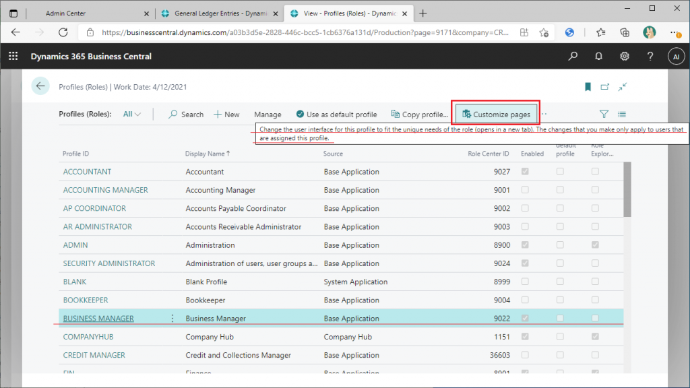690x388 pixels.
Task: Reload the page in the browser
Action: pyautogui.click(x=63, y=32)
